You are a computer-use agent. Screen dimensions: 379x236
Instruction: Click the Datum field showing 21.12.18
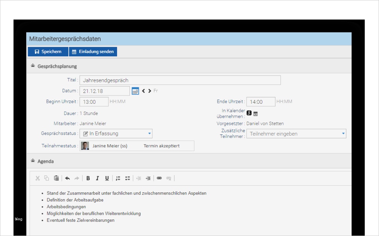click(x=105, y=91)
